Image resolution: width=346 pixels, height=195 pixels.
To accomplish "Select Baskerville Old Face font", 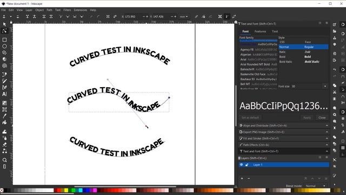I will [x=258, y=74].
